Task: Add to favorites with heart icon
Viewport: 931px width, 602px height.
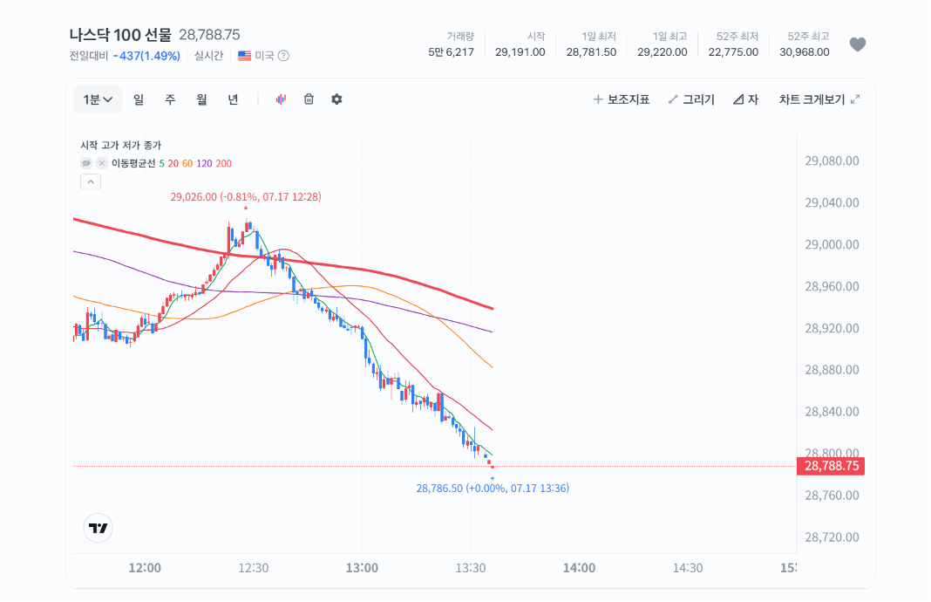Action: 858,44
